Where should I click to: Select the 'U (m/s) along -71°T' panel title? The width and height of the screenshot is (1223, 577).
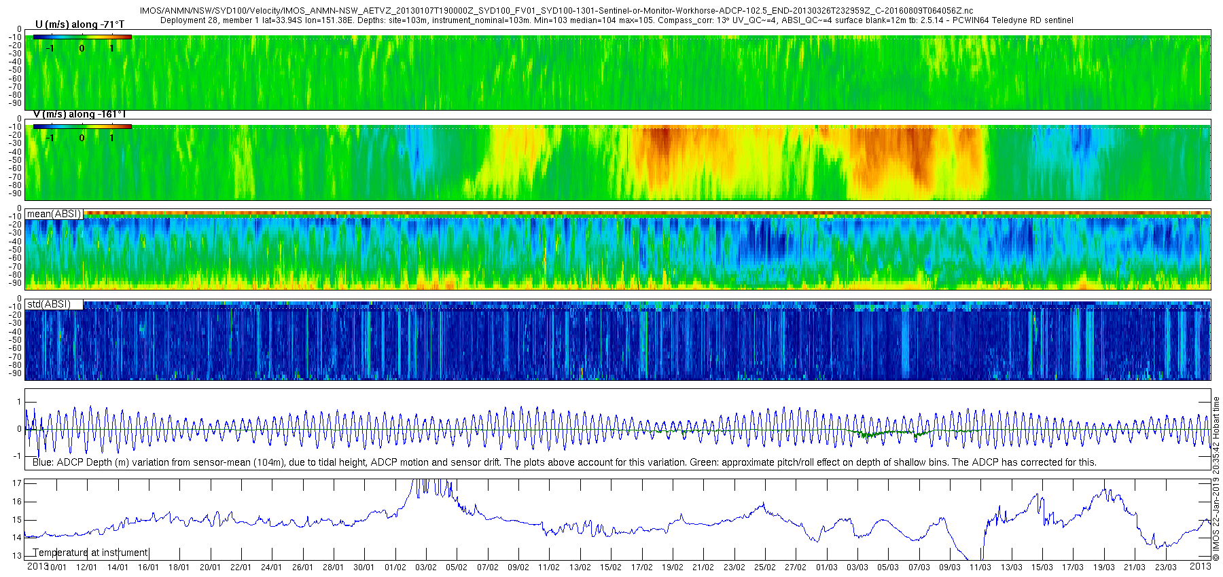tap(80, 24)
